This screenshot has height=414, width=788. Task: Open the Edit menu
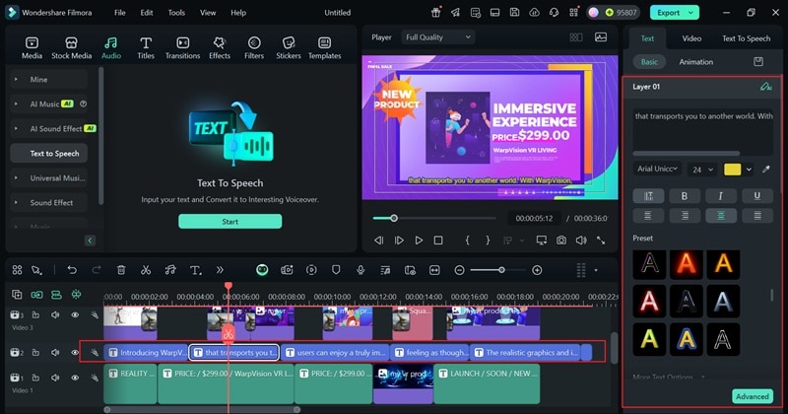point(146,13)
